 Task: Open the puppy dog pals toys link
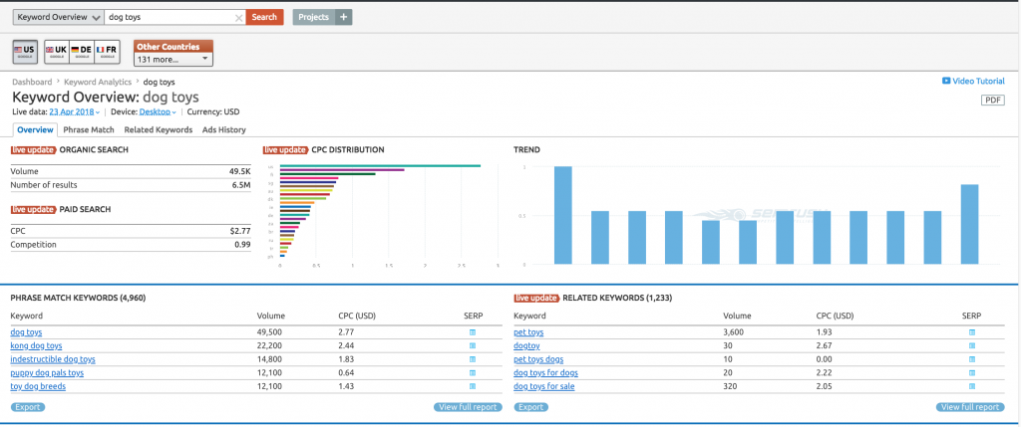click(x=47, y=373)
